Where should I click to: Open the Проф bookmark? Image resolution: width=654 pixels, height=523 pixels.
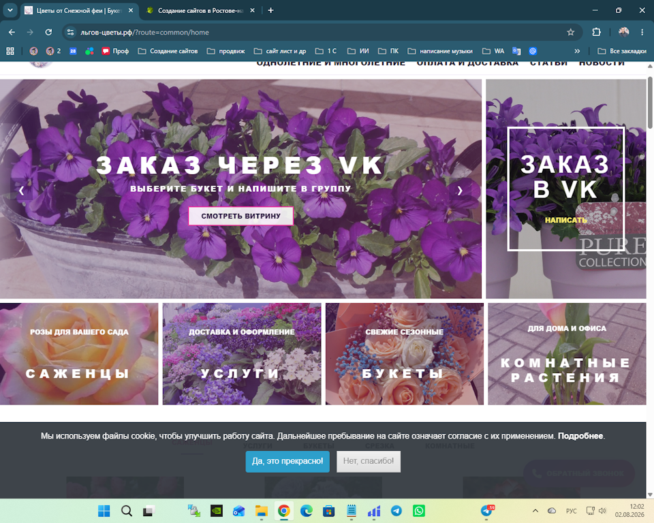click(x=116, y=51)
